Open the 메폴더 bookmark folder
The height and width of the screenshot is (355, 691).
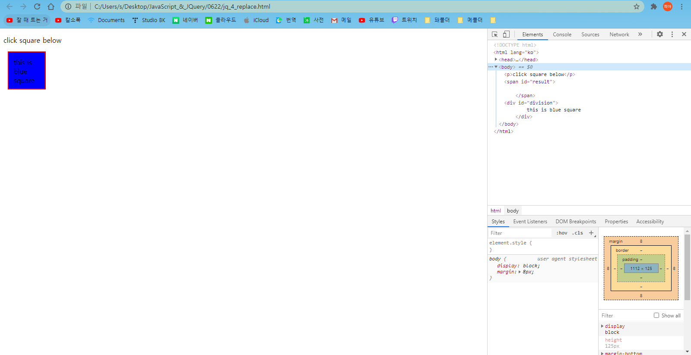pyautogui.click(x=470, y=20)
